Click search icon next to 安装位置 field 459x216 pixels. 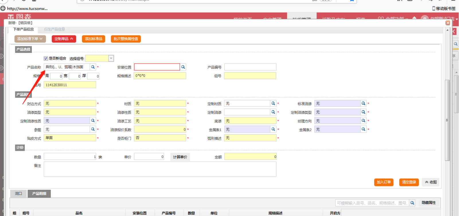pyautogui.click(x=183, y=67)
